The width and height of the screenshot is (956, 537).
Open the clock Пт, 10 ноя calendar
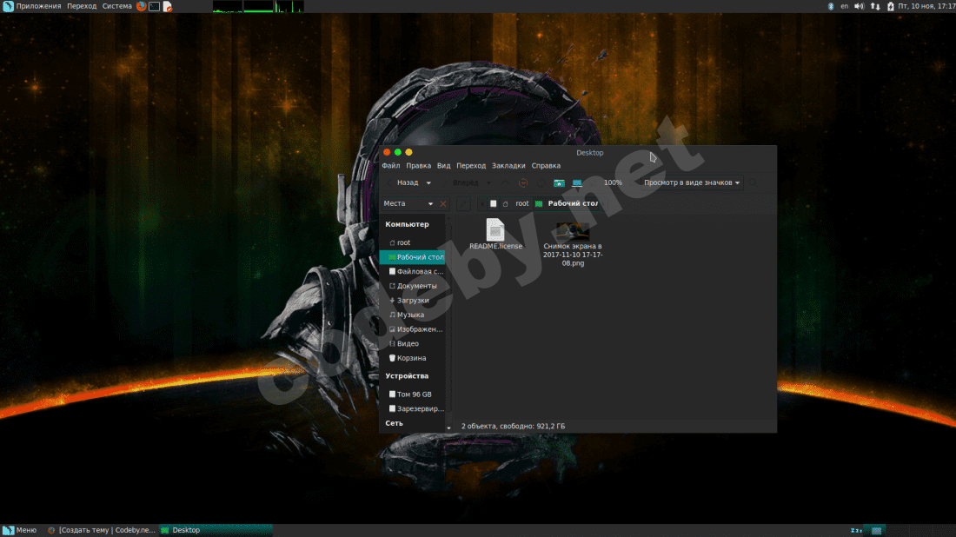point(926,6)
